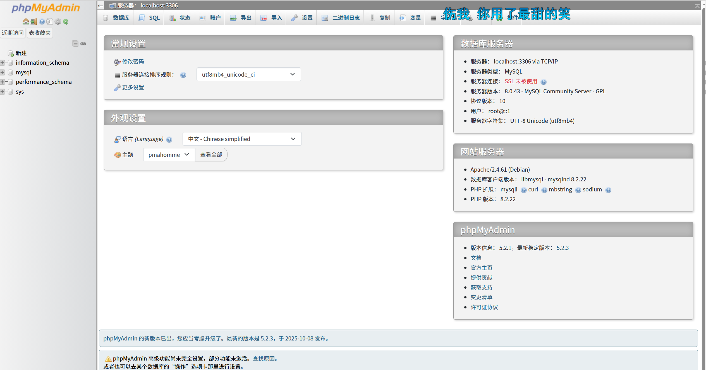The image size is (706, 370).
Task: Open navigation panel settings gear icon
Action: [x=58, y=21]
